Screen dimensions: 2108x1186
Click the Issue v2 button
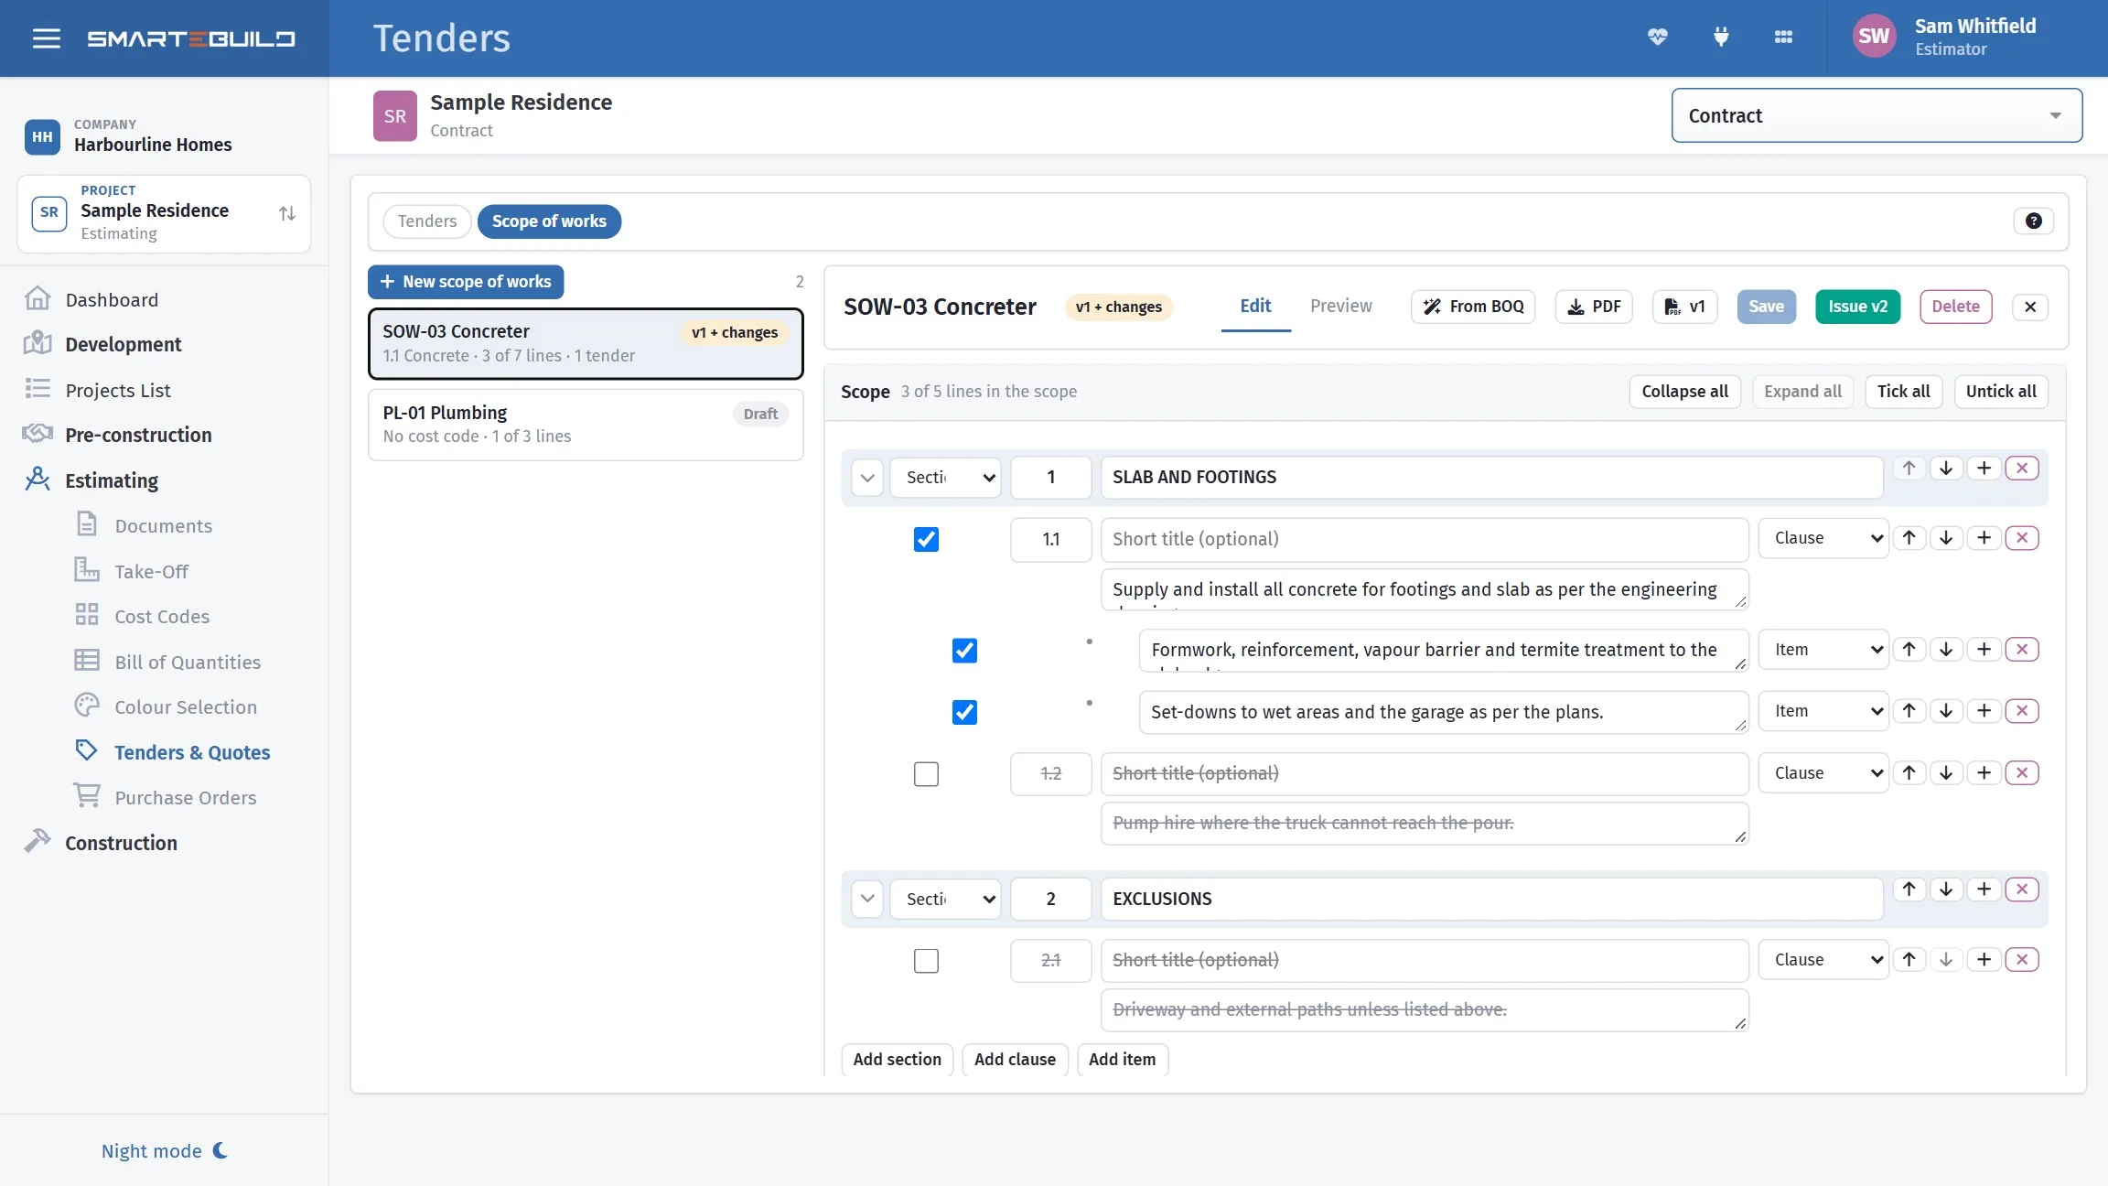pos(1857,307)
